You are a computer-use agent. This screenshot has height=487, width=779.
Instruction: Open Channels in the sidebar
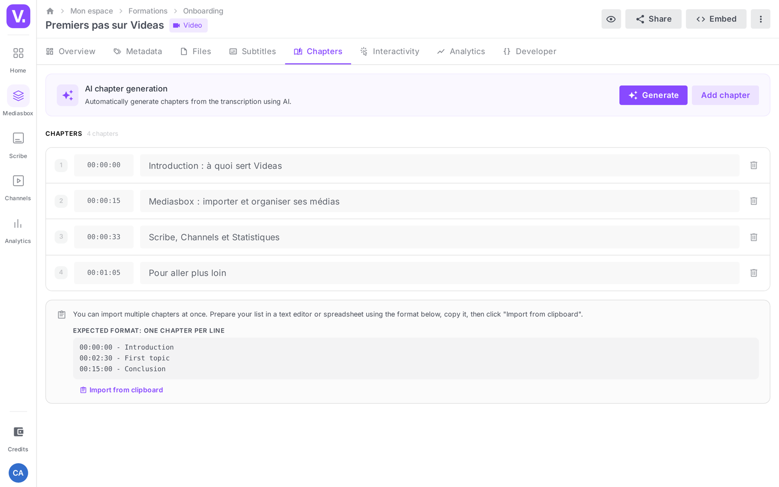point(18,187)
